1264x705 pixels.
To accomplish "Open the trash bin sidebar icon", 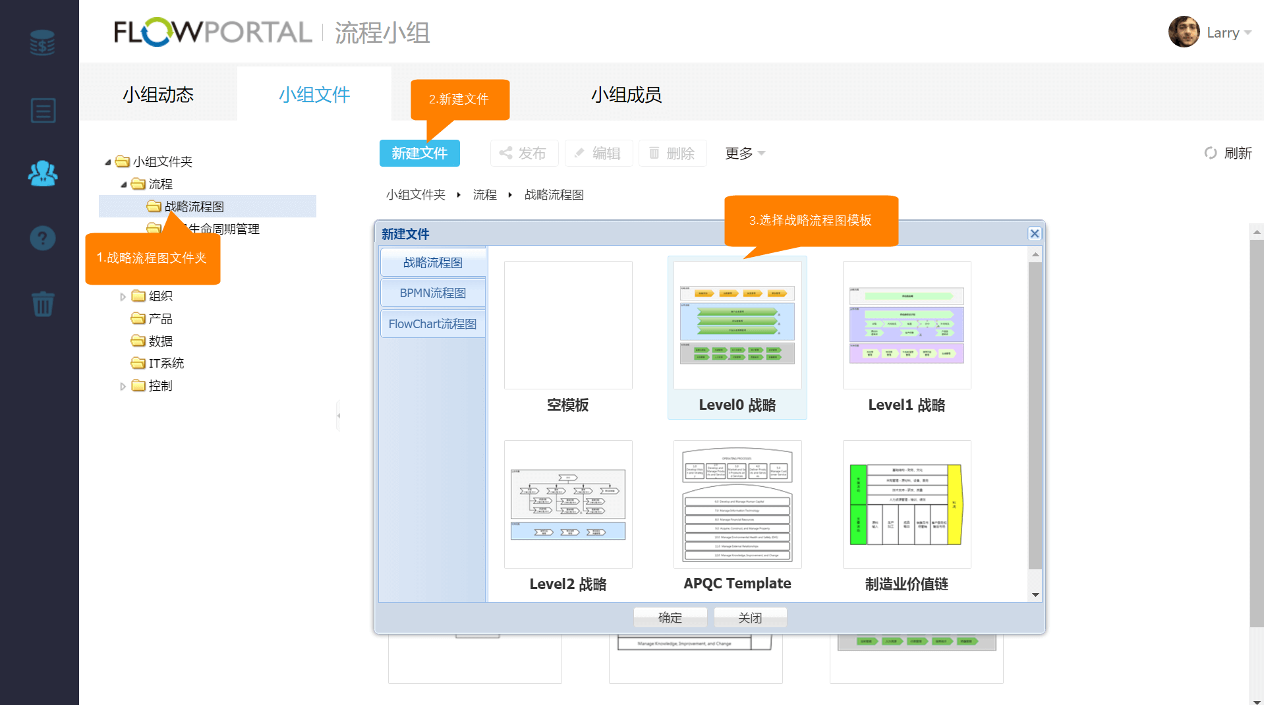I will [x=43, y=304].
